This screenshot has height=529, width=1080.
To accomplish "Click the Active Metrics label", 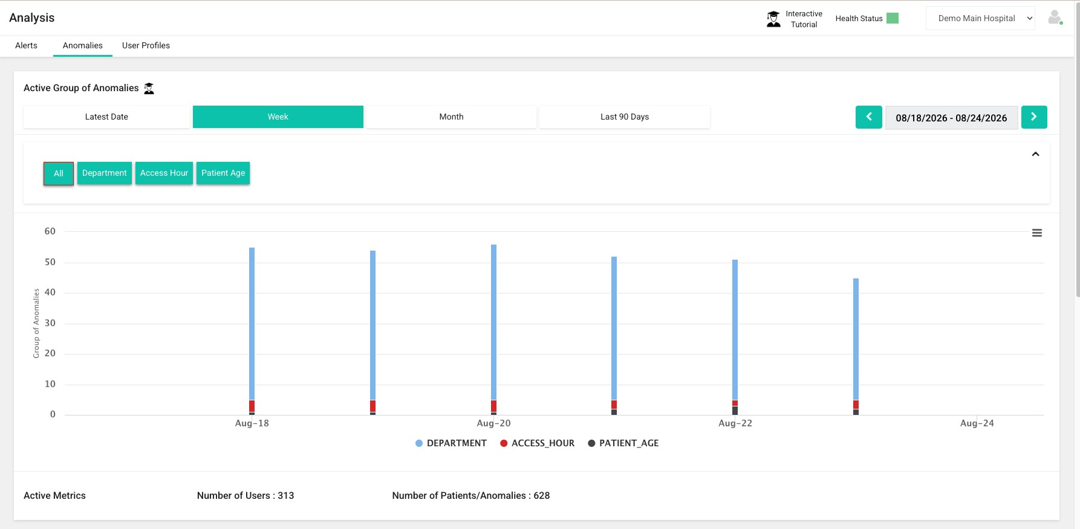I will [54, 496].
